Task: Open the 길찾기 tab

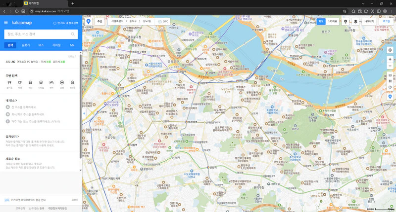Action: (26, 45)
